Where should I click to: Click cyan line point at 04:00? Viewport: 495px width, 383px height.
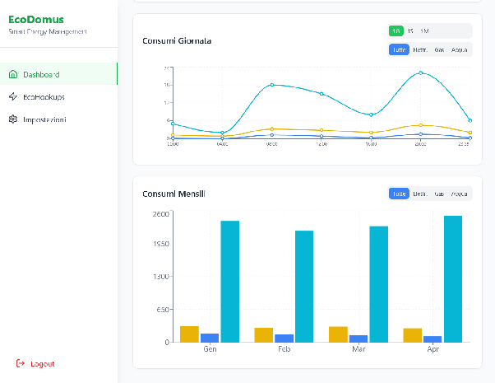[222, 133]
